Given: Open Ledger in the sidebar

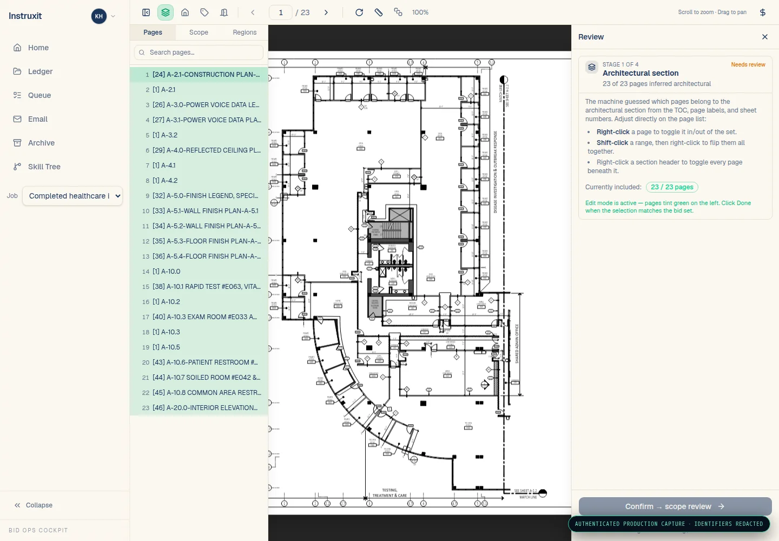Looking at the screenshot, I should click(65, 71).
